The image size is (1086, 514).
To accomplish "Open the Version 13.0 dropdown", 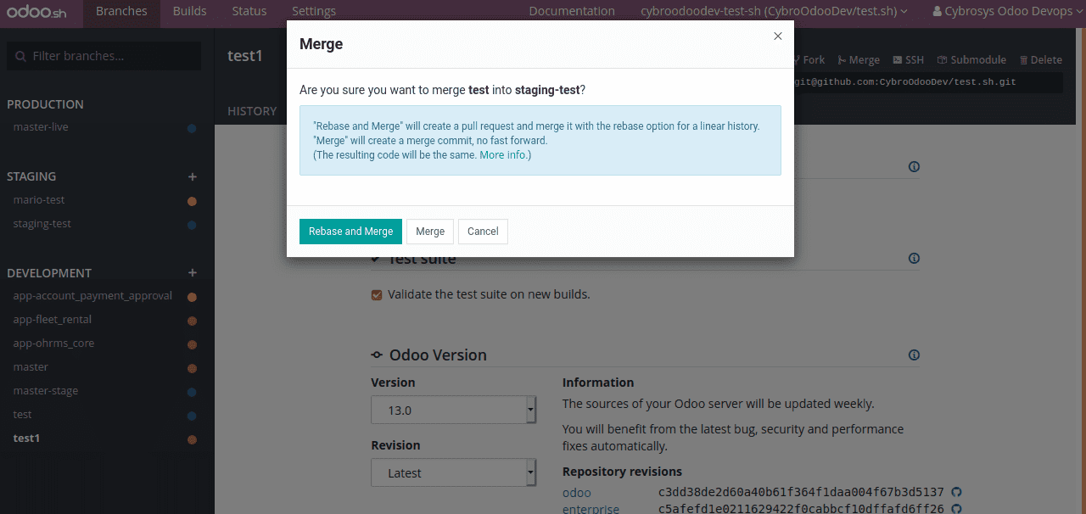I will click(x=453, y=410).
